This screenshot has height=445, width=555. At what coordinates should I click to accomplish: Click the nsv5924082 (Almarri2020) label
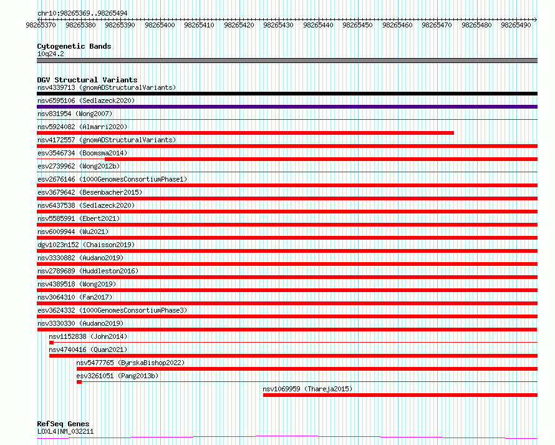pos(82,127)
